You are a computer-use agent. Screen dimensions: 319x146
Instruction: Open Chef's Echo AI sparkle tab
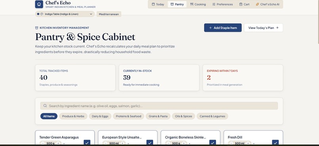click(268, 4)
